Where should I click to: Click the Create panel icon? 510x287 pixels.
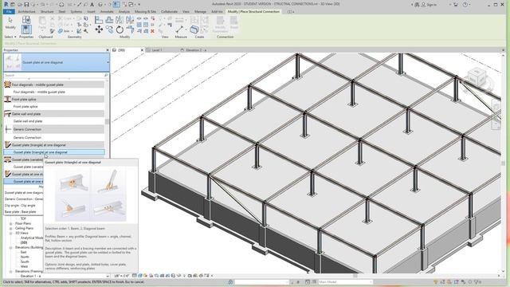194,29
